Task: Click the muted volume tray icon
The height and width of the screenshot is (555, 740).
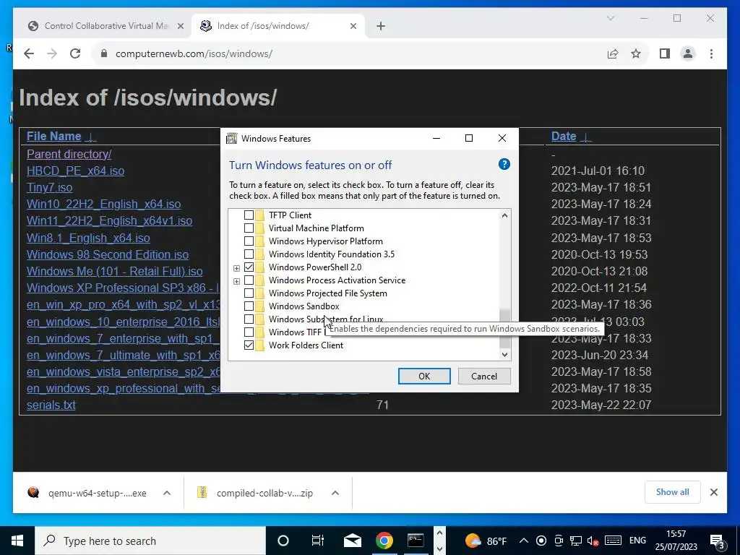Action: click(593, 541)
